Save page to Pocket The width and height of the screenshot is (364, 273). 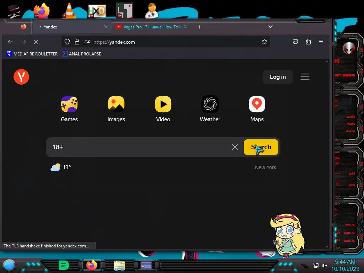(x=295, y=42)
